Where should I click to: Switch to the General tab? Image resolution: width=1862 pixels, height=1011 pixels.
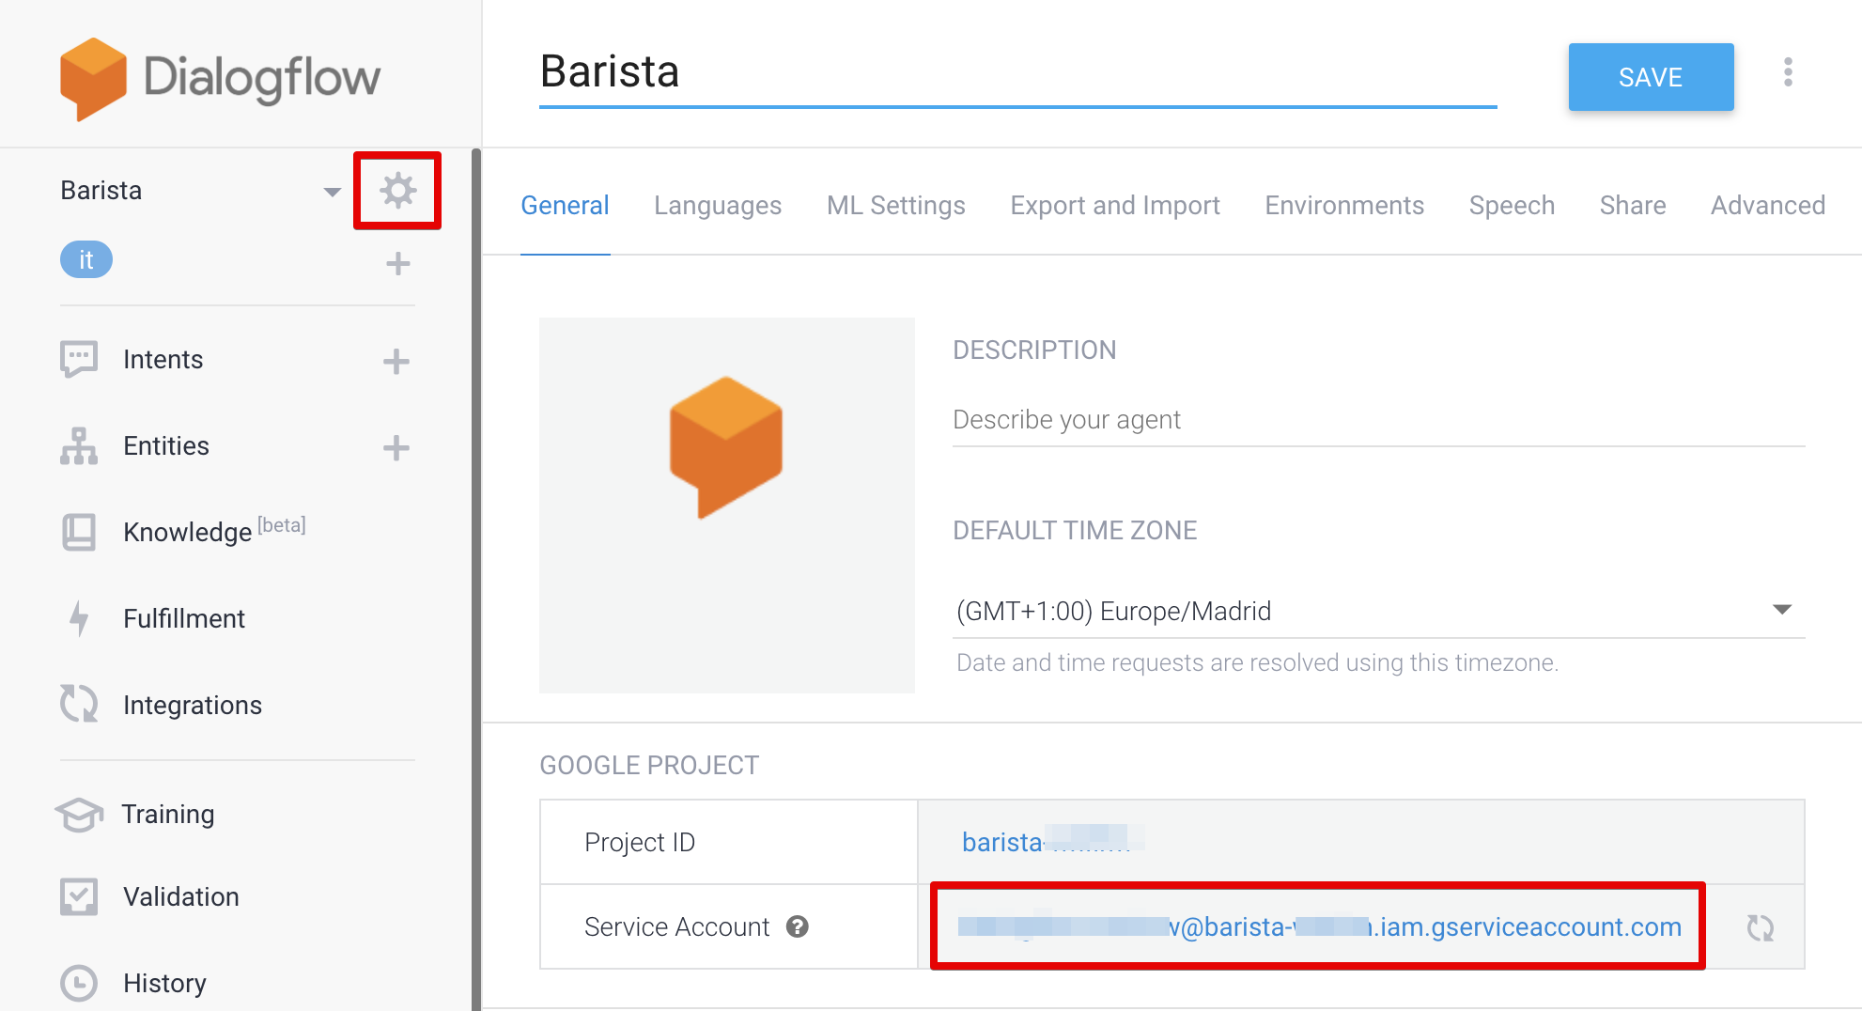pyautogui.click(x=565, y=206)
